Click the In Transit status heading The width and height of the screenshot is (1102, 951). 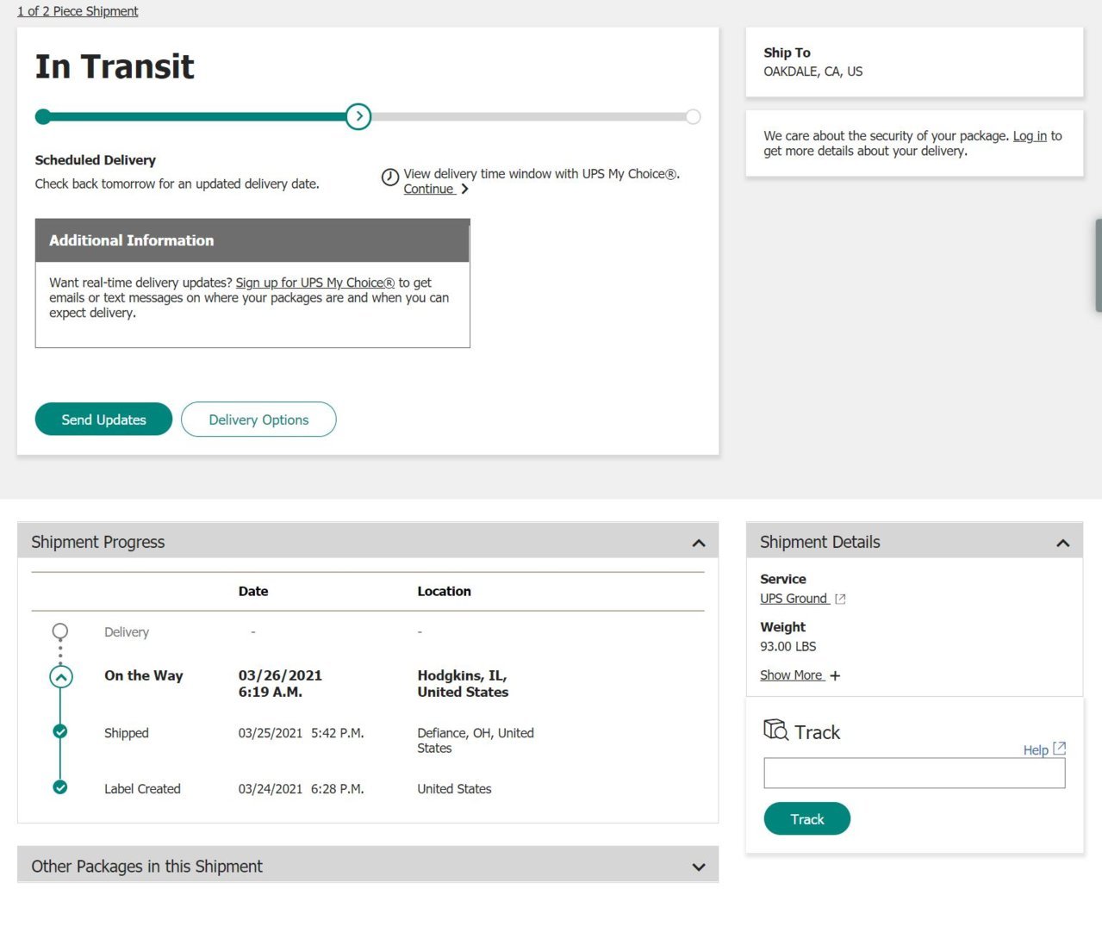coord(115,66)
